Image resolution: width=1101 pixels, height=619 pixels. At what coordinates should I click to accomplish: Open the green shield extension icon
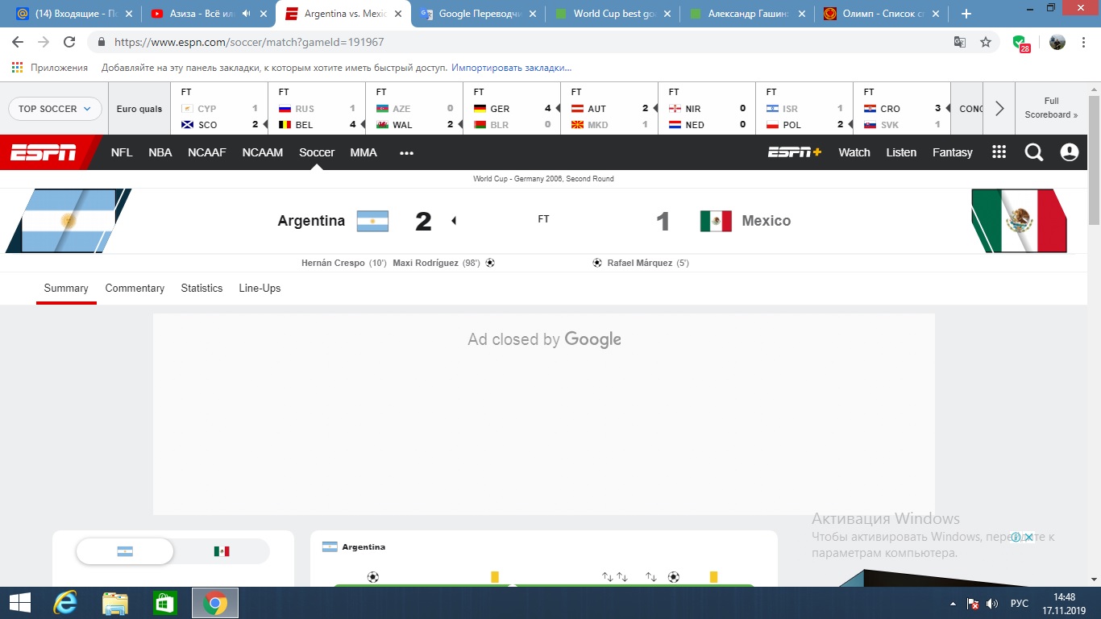pyautogui.click(x=1020, y=44)
